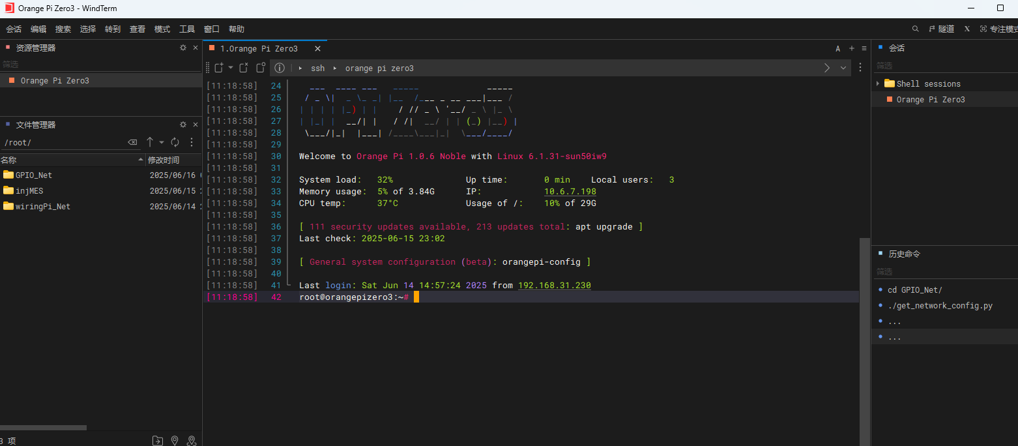
Task: Open the 隧道 tunnel tool
Action: click(942, 29)
